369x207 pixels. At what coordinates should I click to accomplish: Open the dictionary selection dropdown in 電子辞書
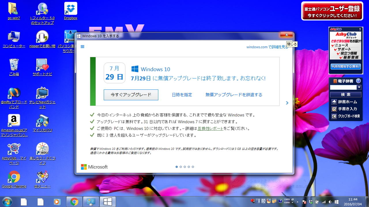pos(359,87)
